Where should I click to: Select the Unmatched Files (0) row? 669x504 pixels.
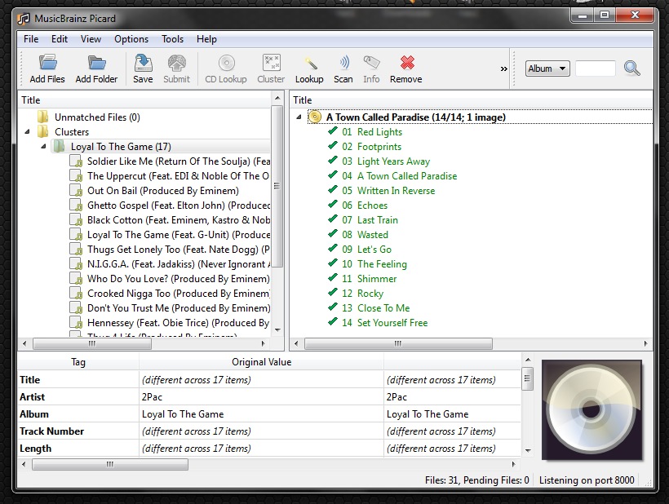[x=97, y=117]
